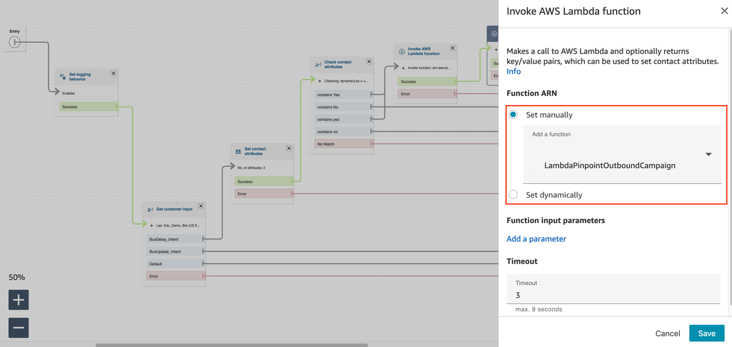Viewport: 732px width, 347px height.
Task: Click the Get customer input block icon
Action: [x=150, y=209]
